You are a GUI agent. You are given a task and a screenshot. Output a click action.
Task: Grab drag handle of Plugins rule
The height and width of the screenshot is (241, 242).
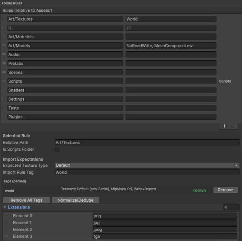[4, 116]
